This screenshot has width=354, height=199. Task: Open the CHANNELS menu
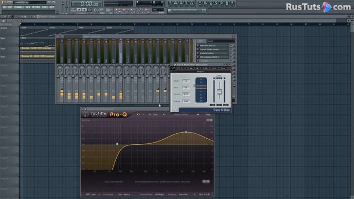(x=19, y=7)
